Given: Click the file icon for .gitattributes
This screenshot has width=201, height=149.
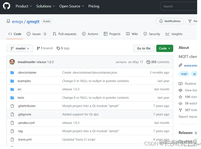Looking at the screenshot, I should [12, 106].
